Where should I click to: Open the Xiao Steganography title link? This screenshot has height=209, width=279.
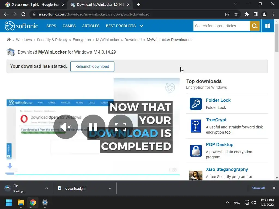tap(227, 169)
